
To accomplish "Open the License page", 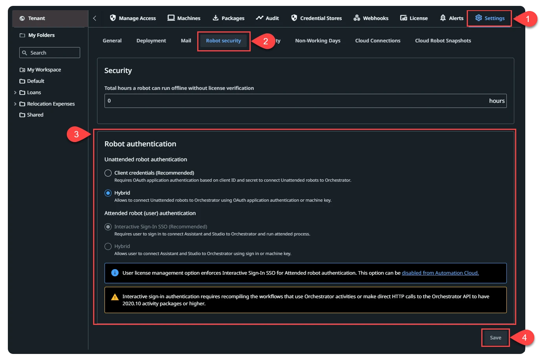I will pos(414,18).
